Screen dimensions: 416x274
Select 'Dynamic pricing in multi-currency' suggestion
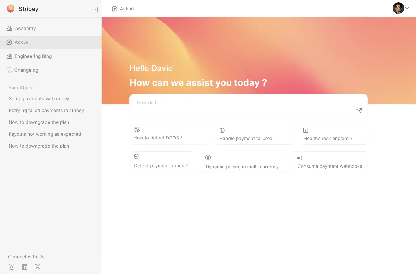244,162
